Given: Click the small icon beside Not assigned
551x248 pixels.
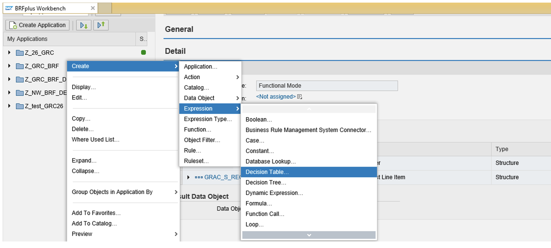Looking at the screenshot, I should coord(300,97).
